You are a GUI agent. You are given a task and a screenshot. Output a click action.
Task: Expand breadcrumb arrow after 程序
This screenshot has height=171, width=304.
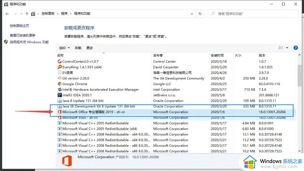pos(71,14)
